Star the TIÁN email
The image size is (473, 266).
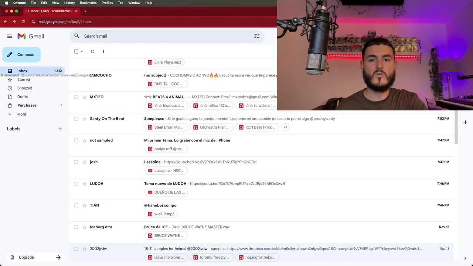tap(84, 205)
